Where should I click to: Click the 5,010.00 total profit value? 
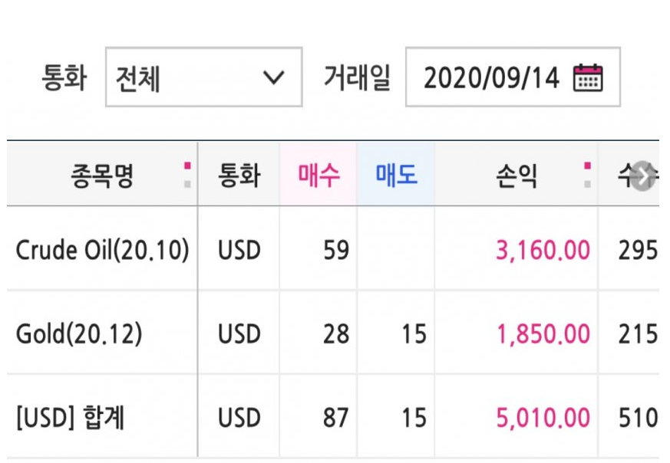click(543, 417)
